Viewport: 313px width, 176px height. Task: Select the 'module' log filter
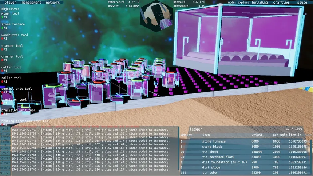point(5,168)
